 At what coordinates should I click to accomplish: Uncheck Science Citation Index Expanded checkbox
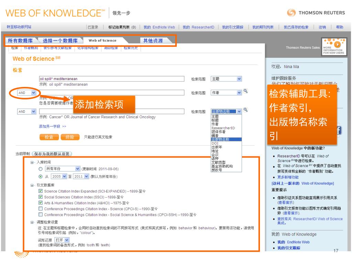click(41, 191)
